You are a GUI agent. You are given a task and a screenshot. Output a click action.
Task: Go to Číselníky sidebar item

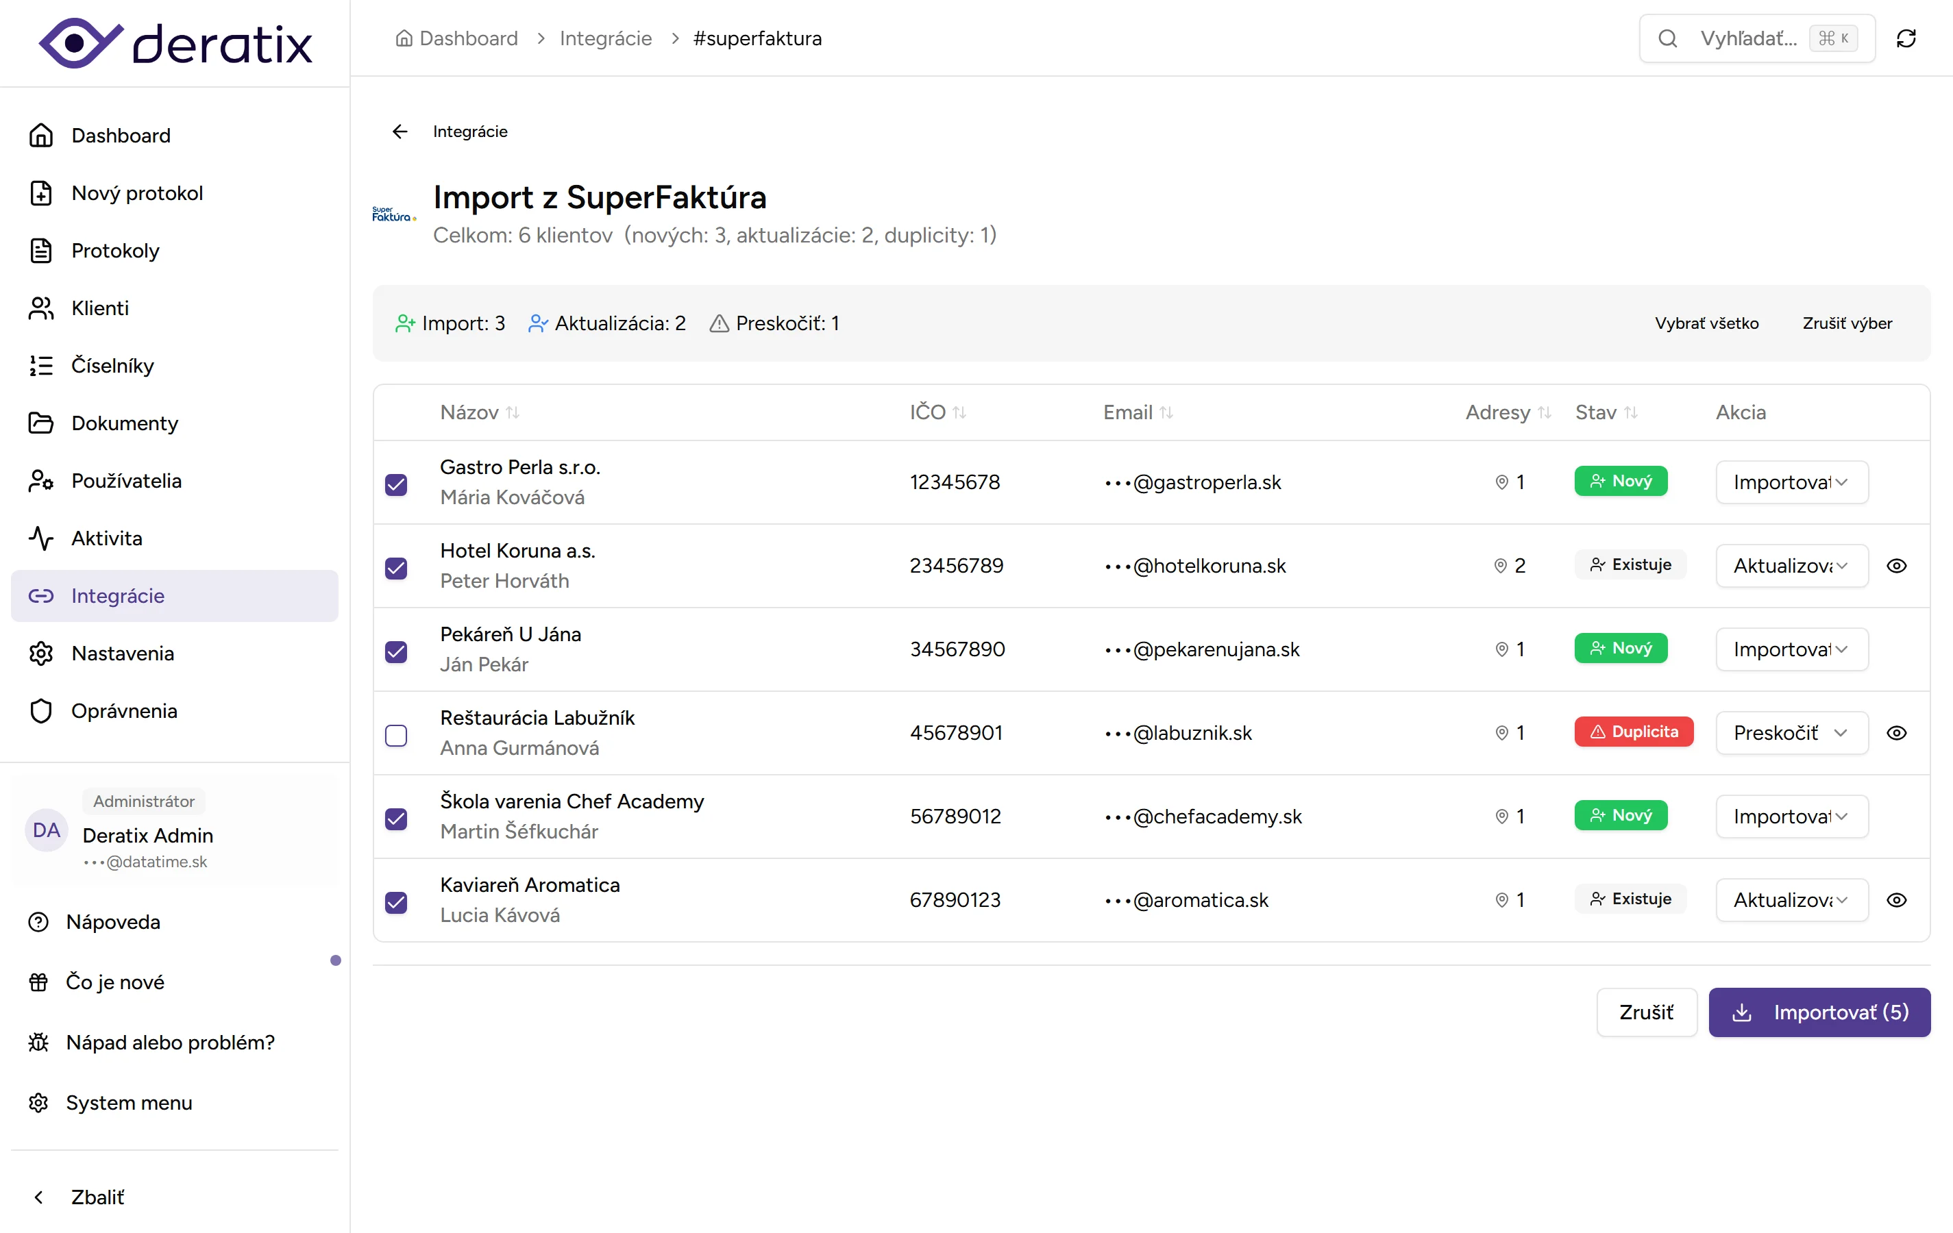112,366
